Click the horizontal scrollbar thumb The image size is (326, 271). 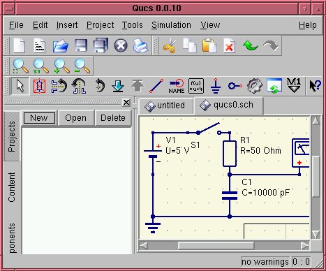click(x=216, y=246)
